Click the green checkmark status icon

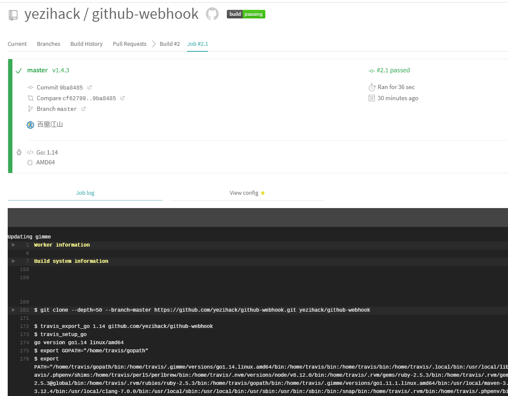[19, 71]
